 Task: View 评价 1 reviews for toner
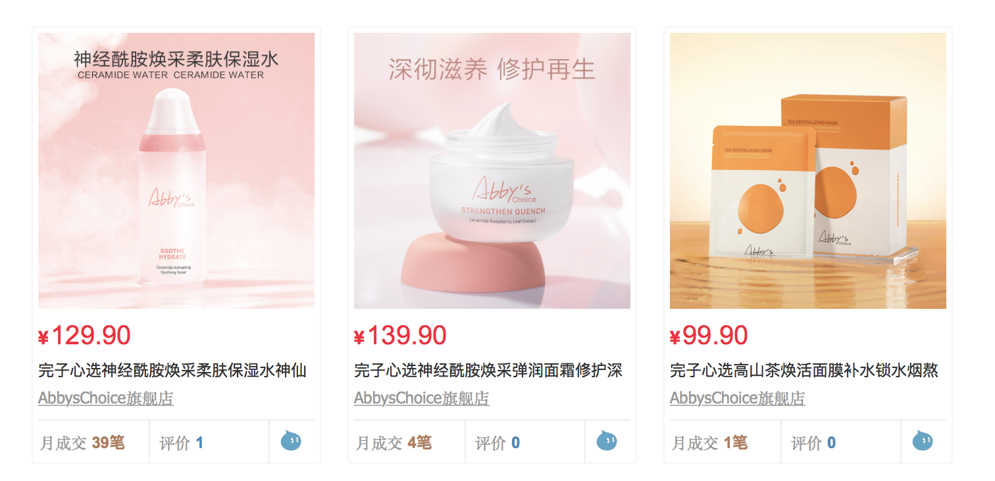pos(182,443)
